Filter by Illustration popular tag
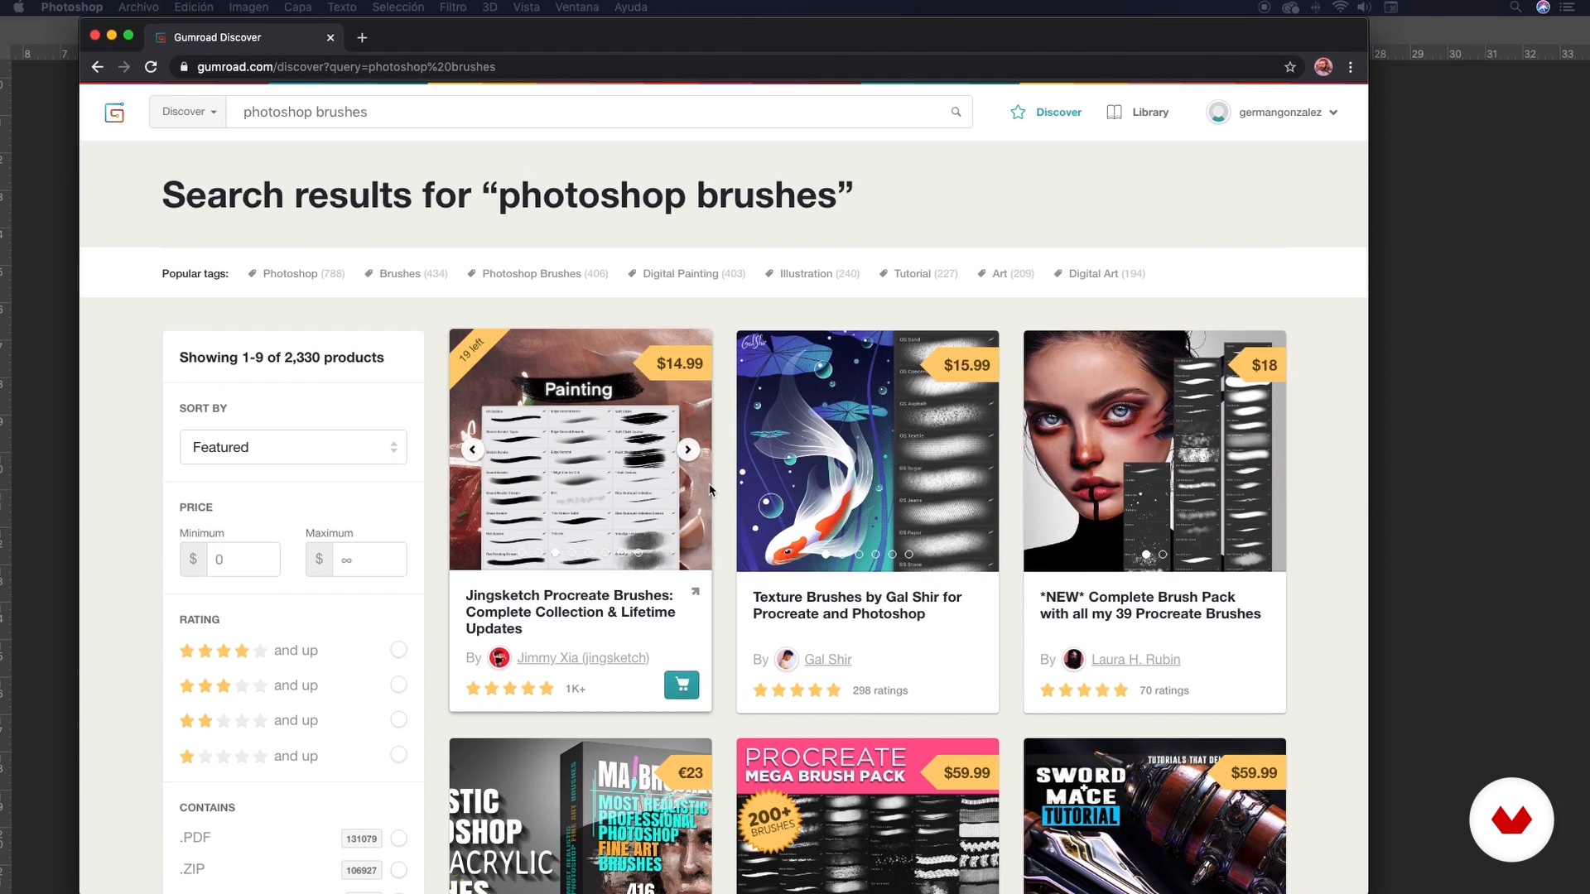Image resolution: width=1590 pixels, height=894 pixels. [812, 274]
